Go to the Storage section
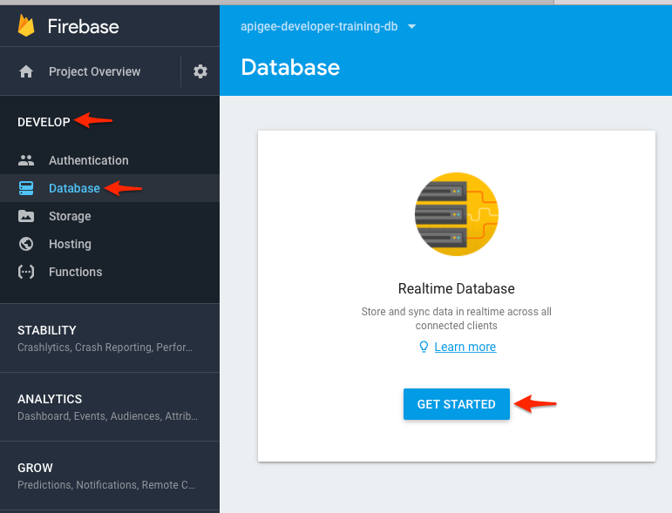 [110, 216]
